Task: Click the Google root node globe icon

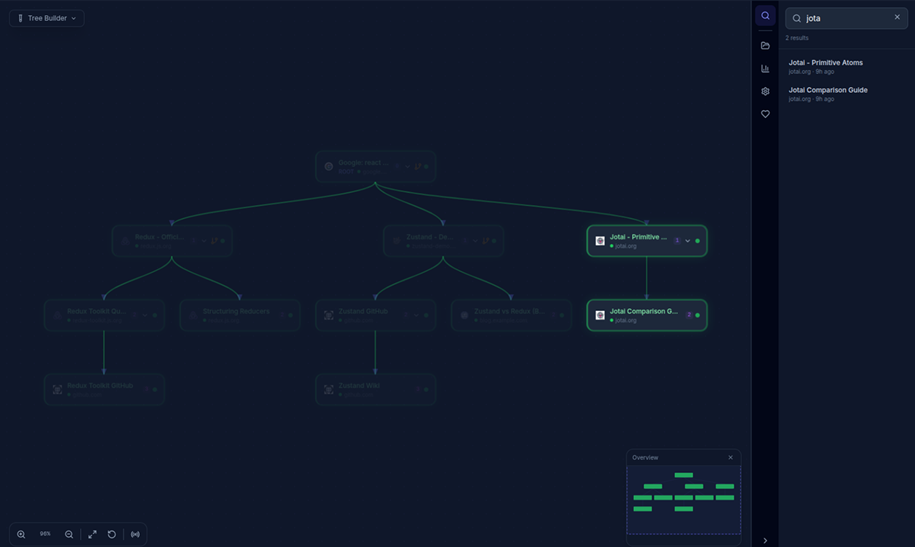Action: coord(329,166)
